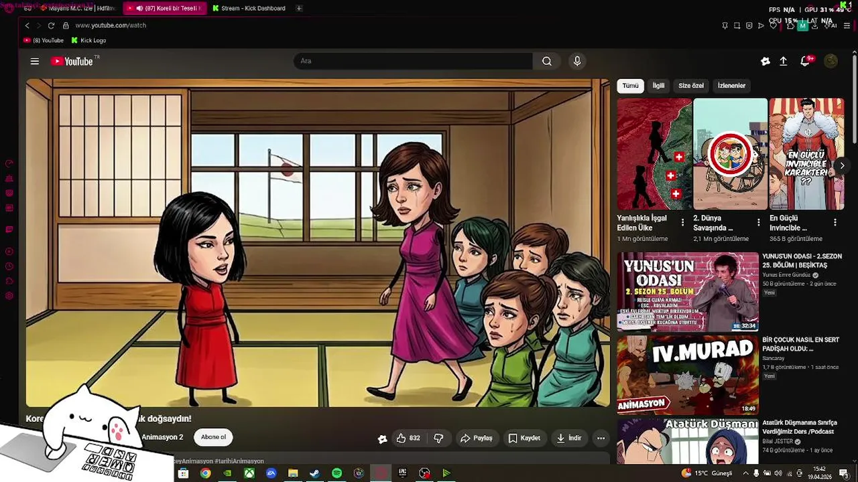This screenshot has width=858, height=482.
Task: Dislike the video with the thumbs-down button
Action: pyautogui.click(x=438, y=438)
